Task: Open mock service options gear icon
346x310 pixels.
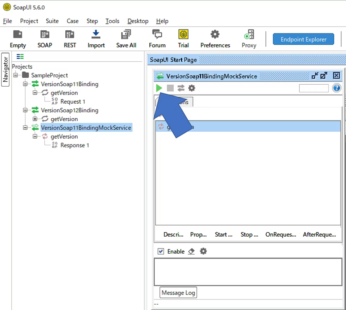Action: (192, 88)
